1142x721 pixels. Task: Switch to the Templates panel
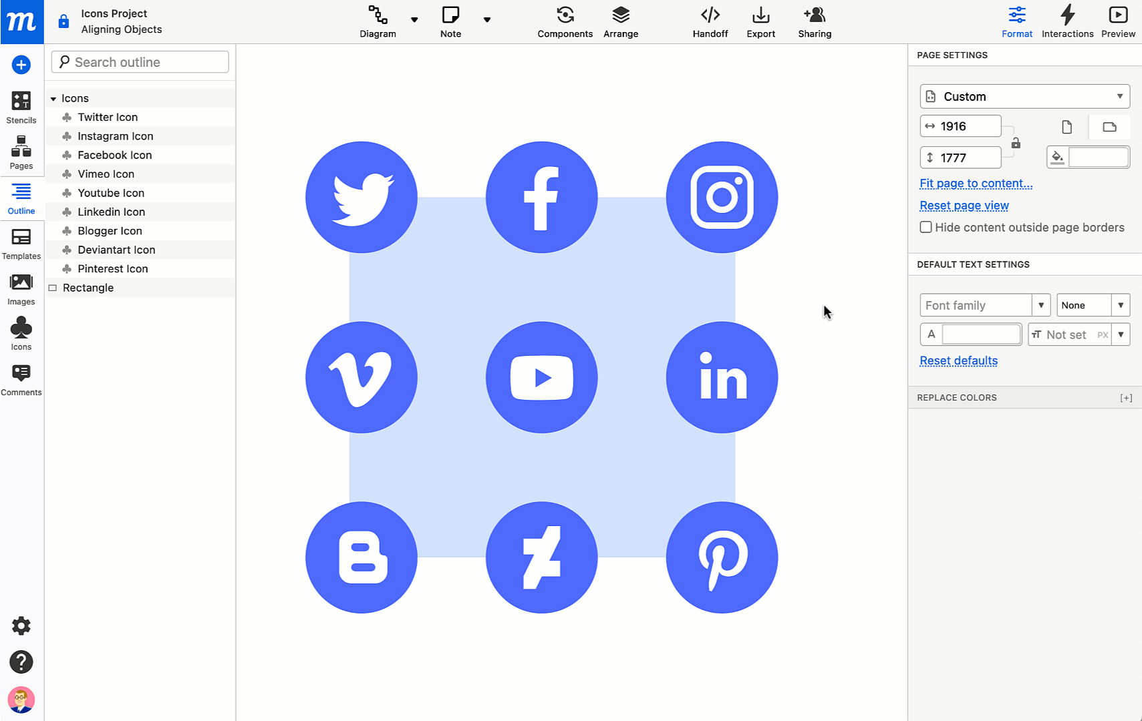click(x=21, y=243)
